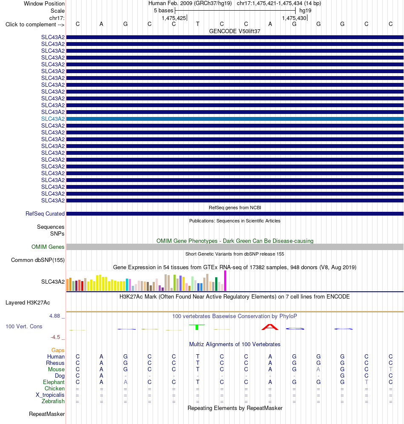Screen dimensions: 404x424
Task: Click the gray T in the Elephant row
Action: pyautogui.click(x=367, y=382)
